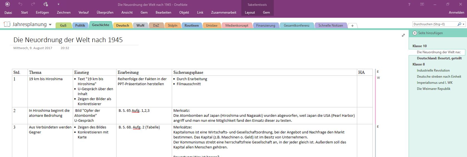Click the touch/mouse mode icon in quick access

[x=46, y=4]
